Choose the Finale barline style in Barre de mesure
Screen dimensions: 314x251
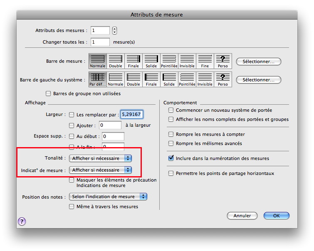click(134, 61)
